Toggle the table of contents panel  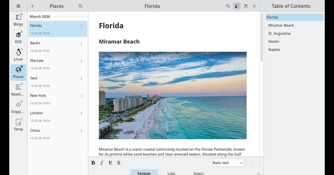[x=237, y=6]
